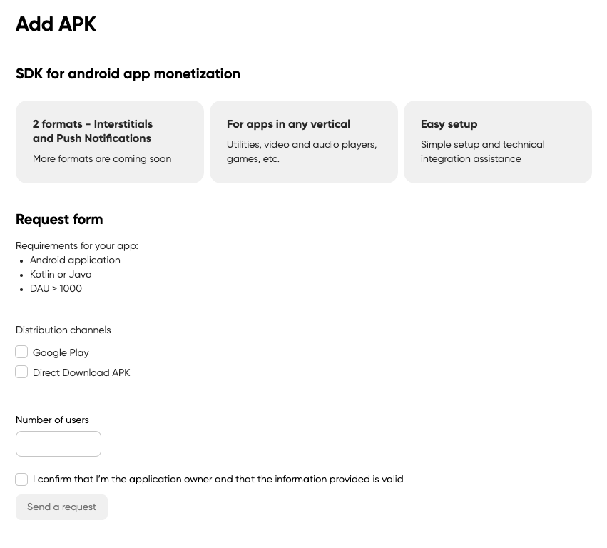
Task: Click the Number of users label
Action: tap(52, 420)
